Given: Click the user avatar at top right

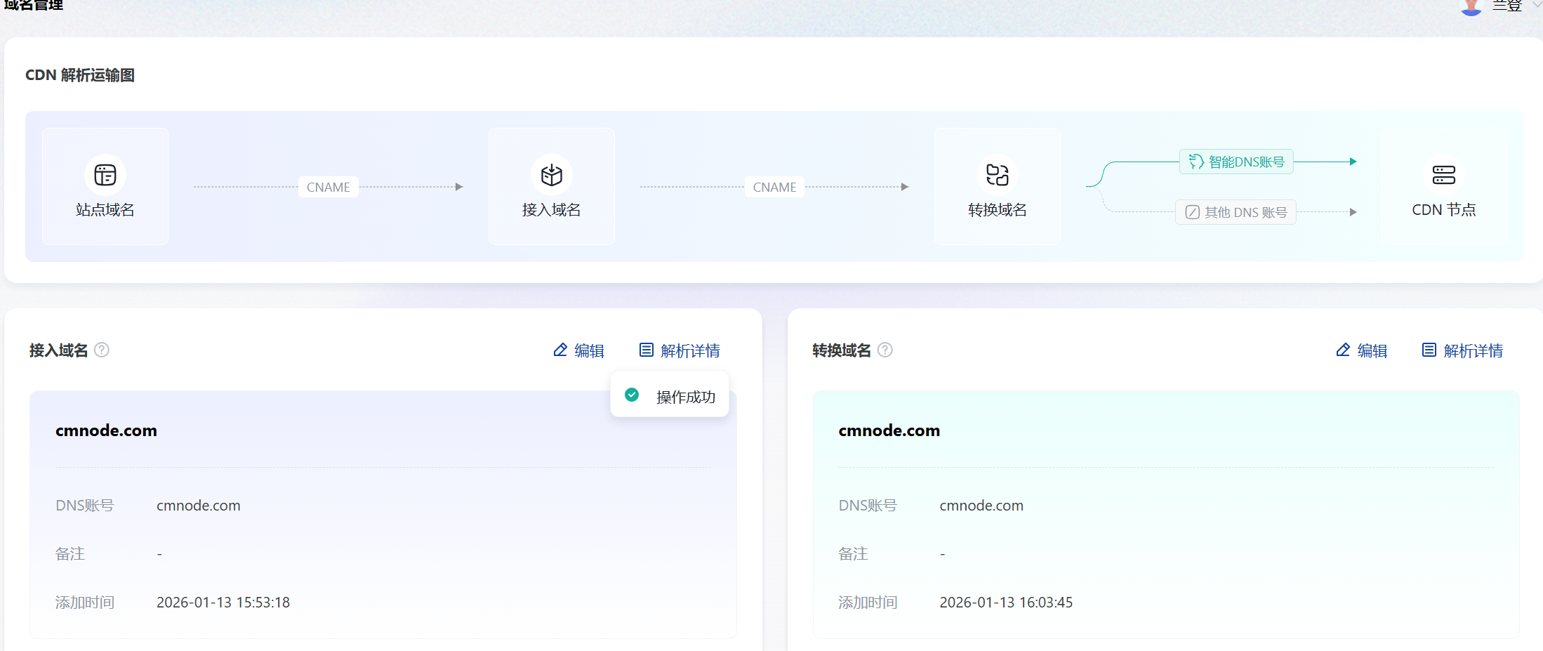Looking at the screenshot, I should (1471, 6).
